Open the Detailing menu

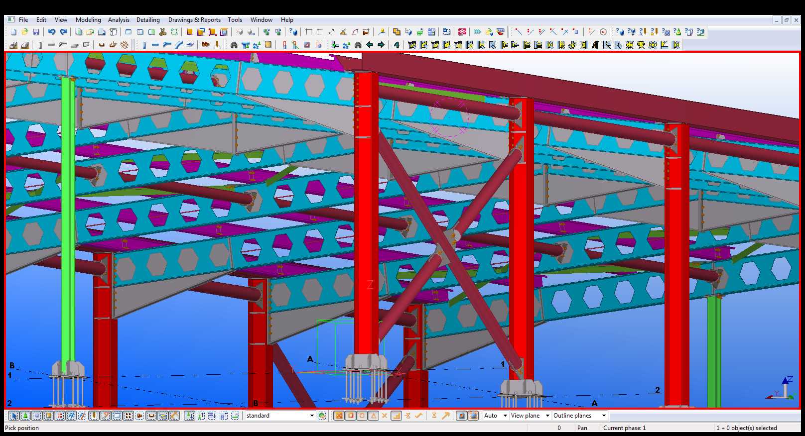pos(148,20)
